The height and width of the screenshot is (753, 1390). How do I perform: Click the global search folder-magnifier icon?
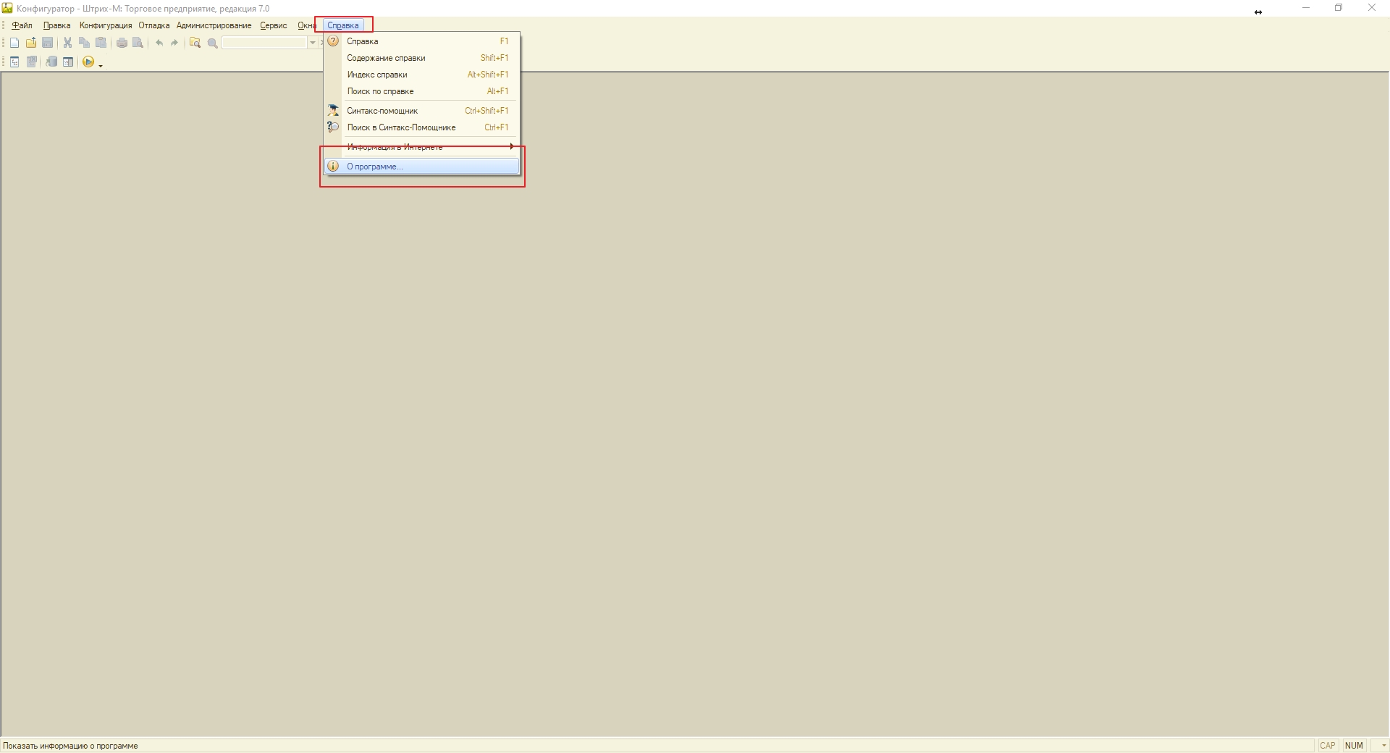195,43
